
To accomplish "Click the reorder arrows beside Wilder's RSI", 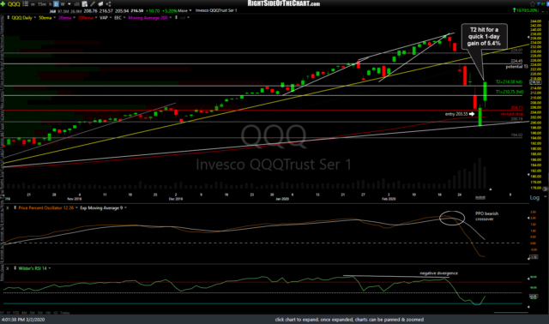I will click(15, 268).
